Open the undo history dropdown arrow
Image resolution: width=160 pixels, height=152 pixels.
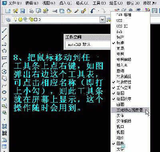click(x=98, y=11)
